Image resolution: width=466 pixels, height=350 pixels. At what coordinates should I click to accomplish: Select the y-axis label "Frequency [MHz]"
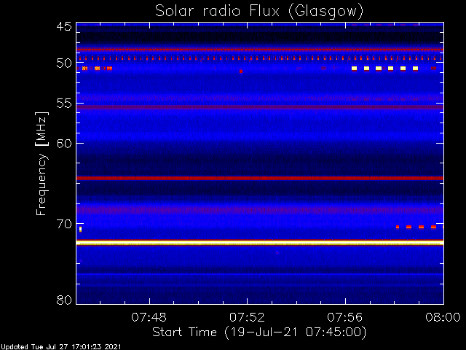(x=42, y=164)
